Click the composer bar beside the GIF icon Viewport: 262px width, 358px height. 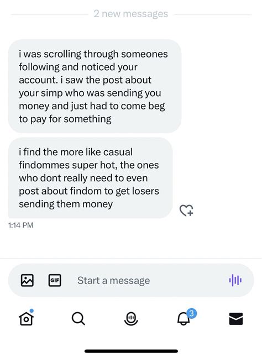[x=113, y=280]
